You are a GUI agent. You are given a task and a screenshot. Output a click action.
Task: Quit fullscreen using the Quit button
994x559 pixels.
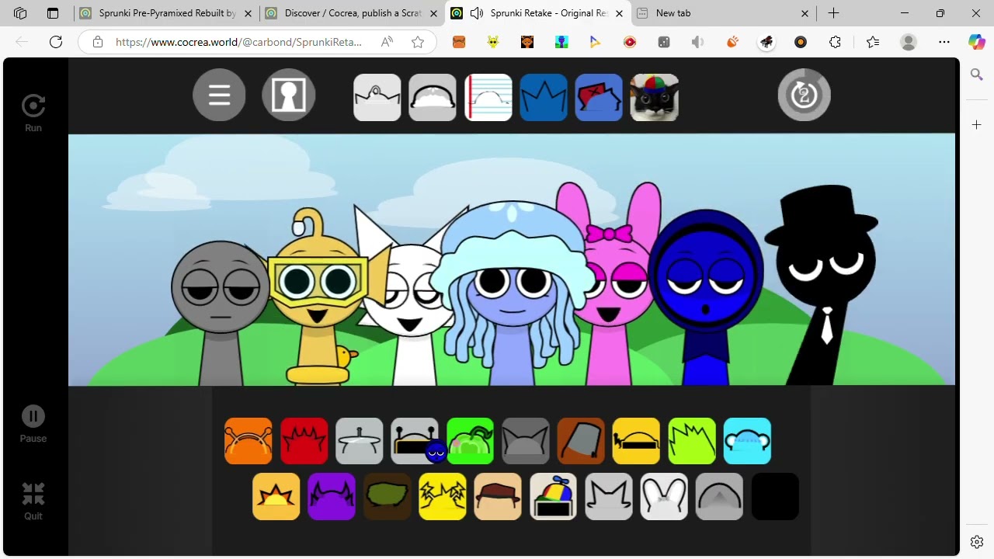[33, 502]
